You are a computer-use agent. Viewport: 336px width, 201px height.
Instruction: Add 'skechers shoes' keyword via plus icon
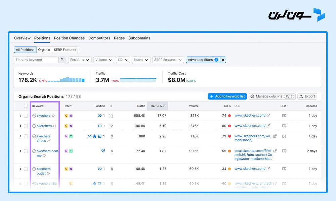tap(34, 136)
